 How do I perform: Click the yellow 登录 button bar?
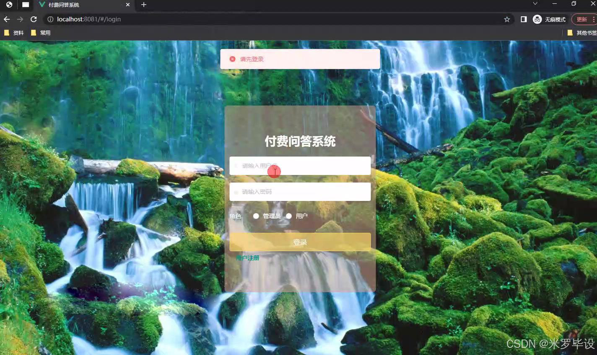click(x=300, y=242)
